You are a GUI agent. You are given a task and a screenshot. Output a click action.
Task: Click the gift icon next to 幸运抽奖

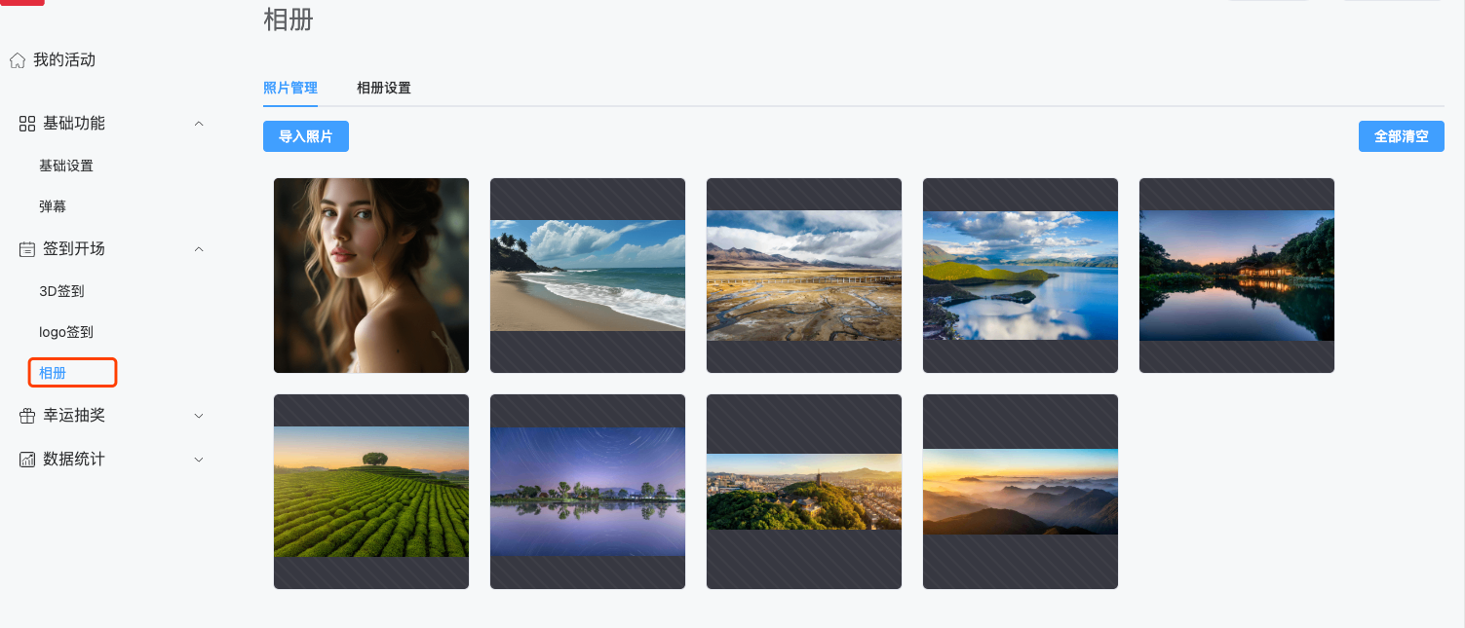(x=27, y=416)
